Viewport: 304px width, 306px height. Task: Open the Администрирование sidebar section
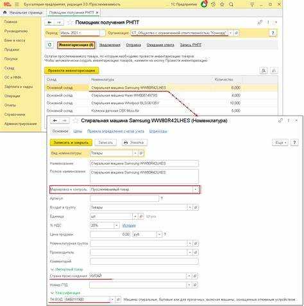(x=21, y=123)
